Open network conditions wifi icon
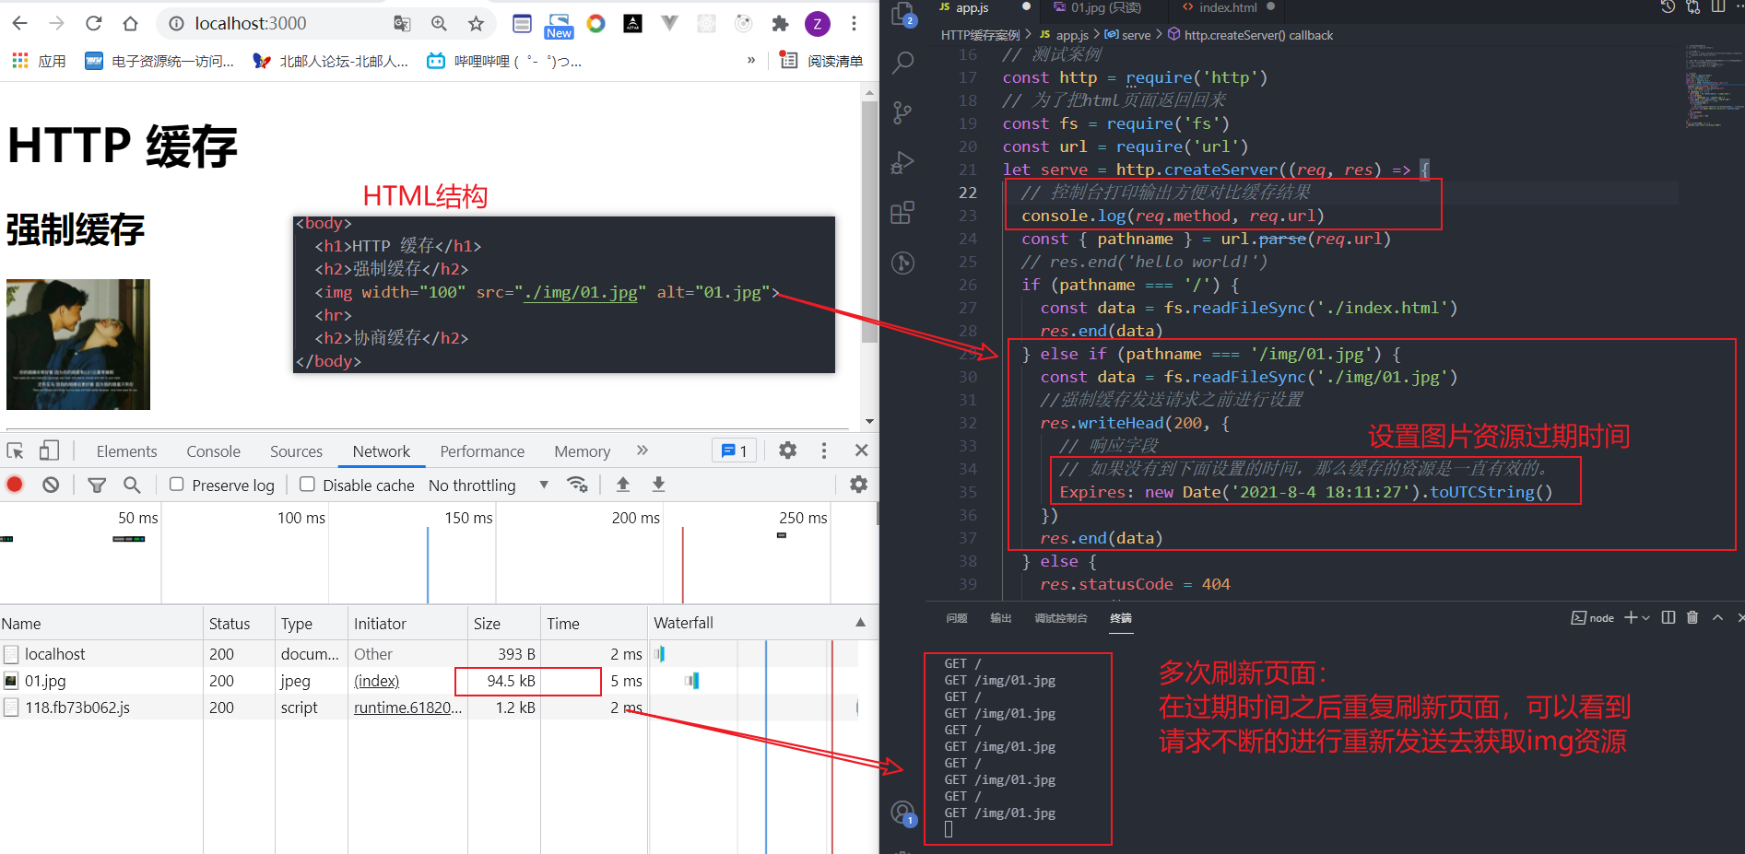This screenshot has height=854, width=1745. click(x=578, y=485)
